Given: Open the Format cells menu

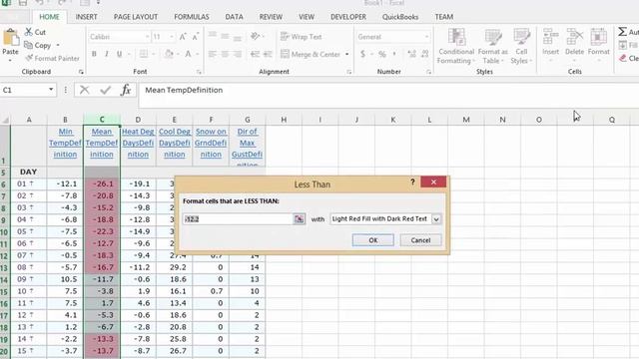Looking at the screenshot, I should tap(599, 45).
